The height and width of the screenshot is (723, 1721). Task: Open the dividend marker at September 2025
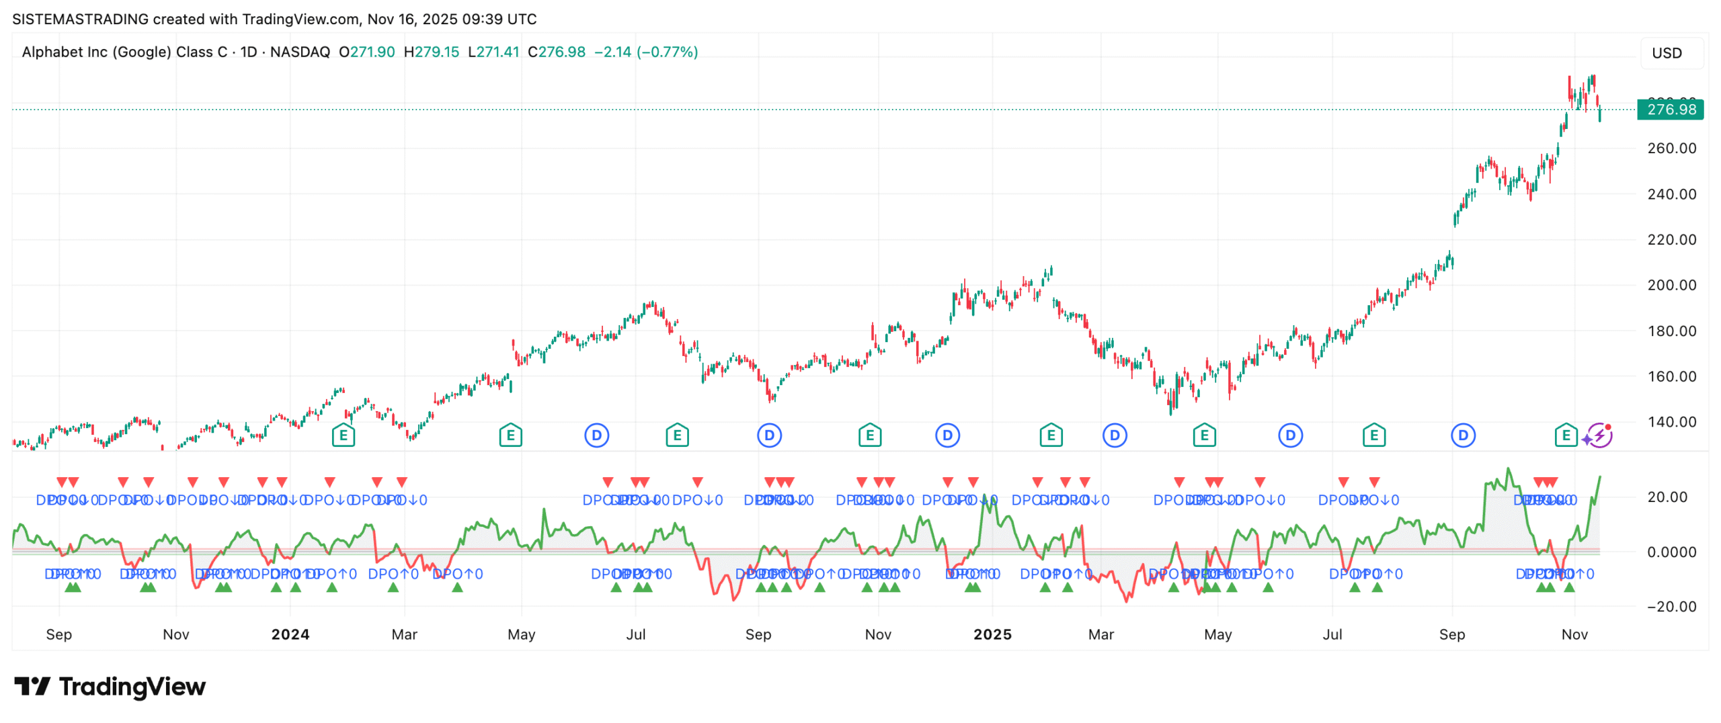tap(1463, 435)
